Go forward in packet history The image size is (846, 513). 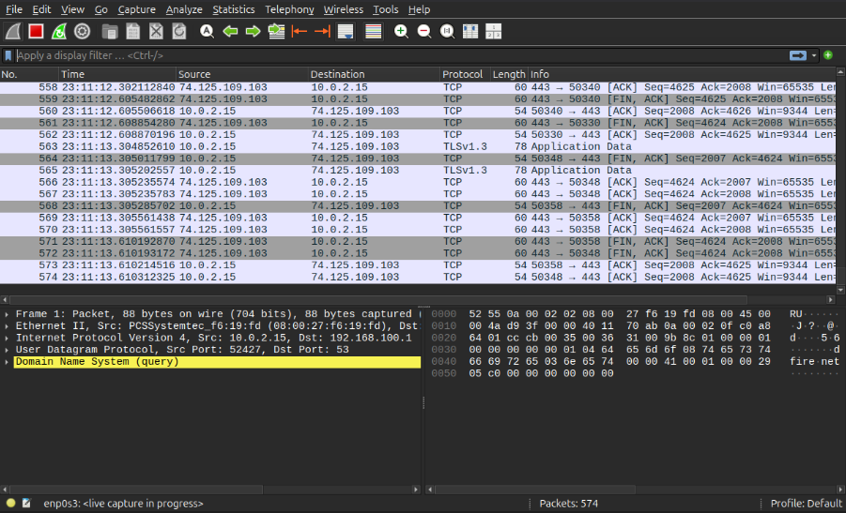pos(253,32)
